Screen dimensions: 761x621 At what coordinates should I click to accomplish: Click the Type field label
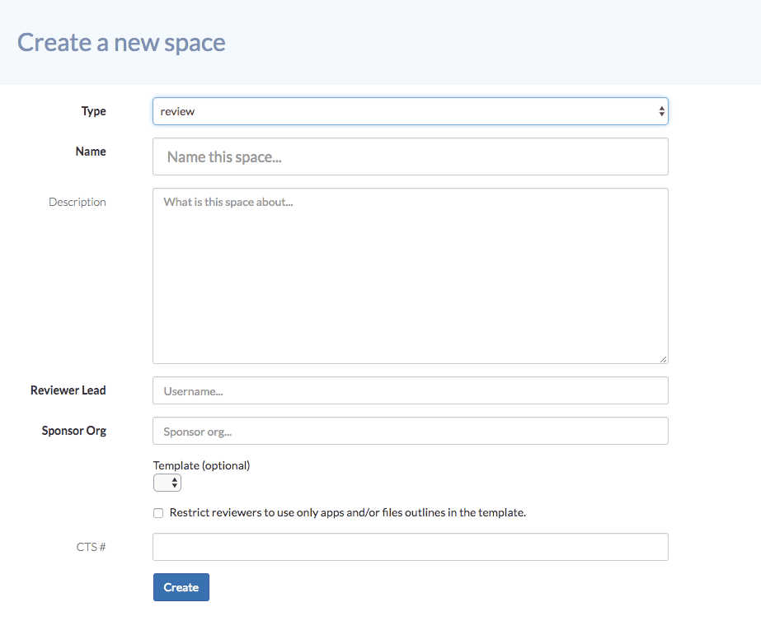tap(93, 110)
